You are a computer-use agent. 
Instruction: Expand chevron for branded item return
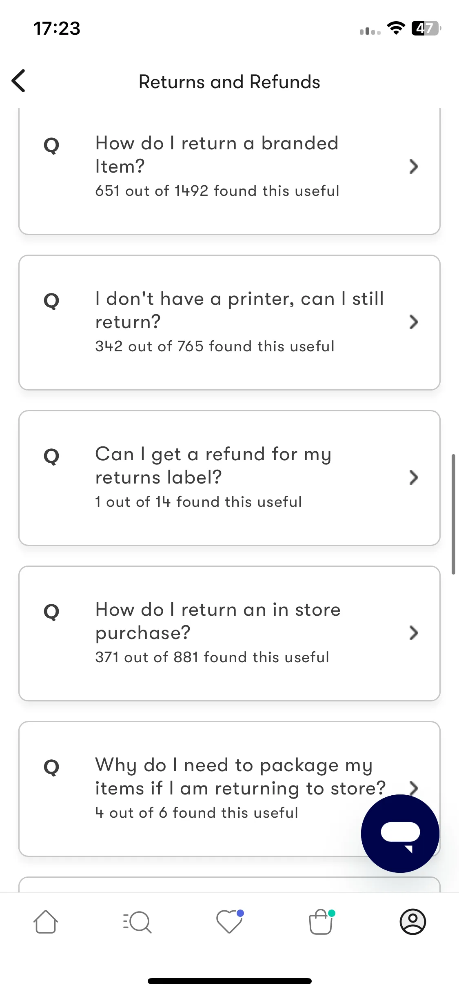tap(414, 166)
